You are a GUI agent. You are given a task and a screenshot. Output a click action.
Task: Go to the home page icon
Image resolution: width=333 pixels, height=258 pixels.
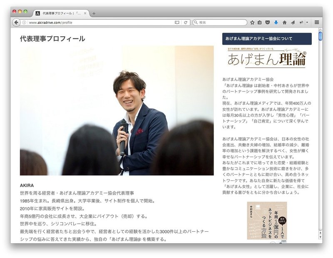pos(284,23)
